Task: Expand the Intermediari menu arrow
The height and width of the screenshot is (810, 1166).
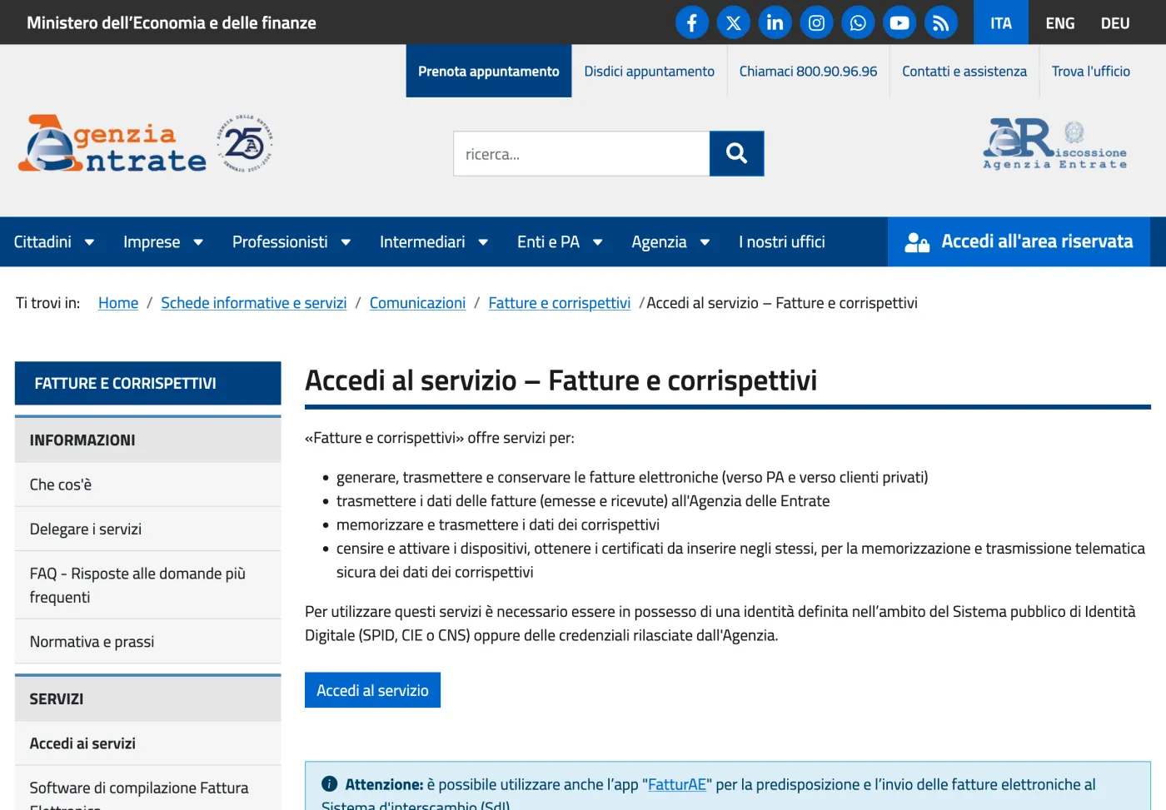Action: (483, 242)
